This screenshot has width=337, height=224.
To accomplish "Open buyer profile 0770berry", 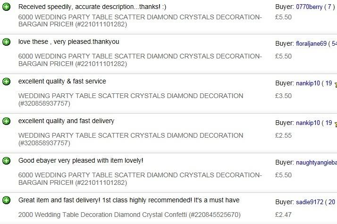I will pyautogui.click(x=309, y=7).
